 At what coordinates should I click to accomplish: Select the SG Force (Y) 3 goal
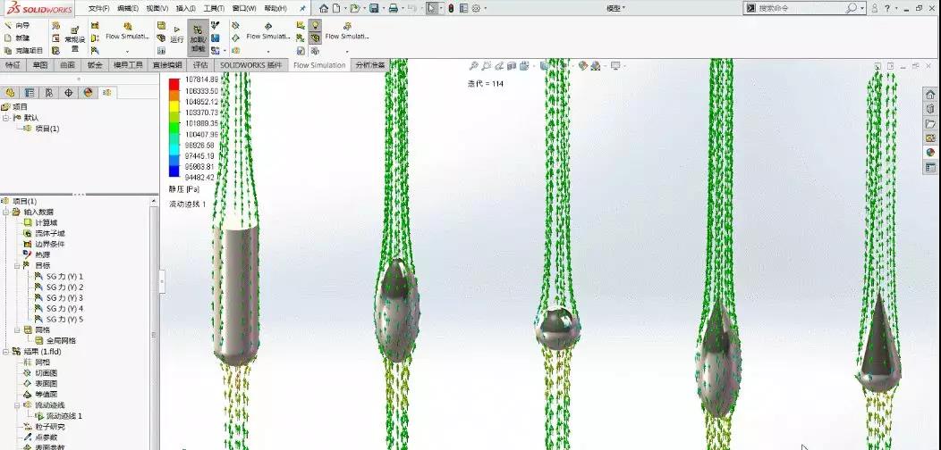64,297
